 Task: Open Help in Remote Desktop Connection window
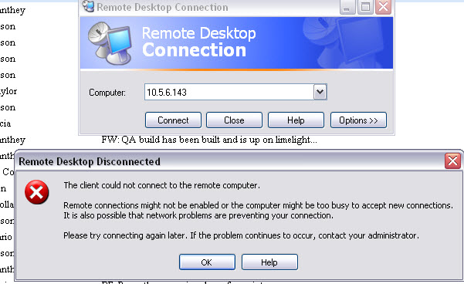click(296, 120)
